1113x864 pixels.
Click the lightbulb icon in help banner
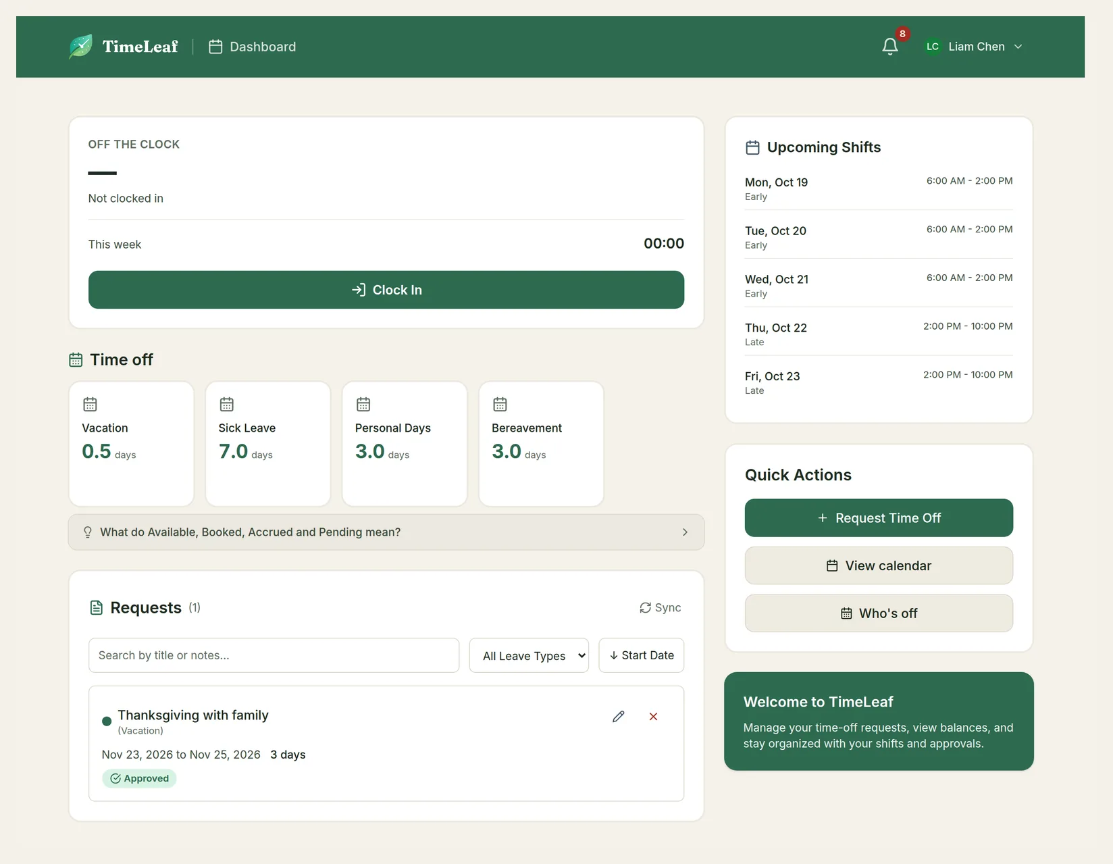(87, 532)
